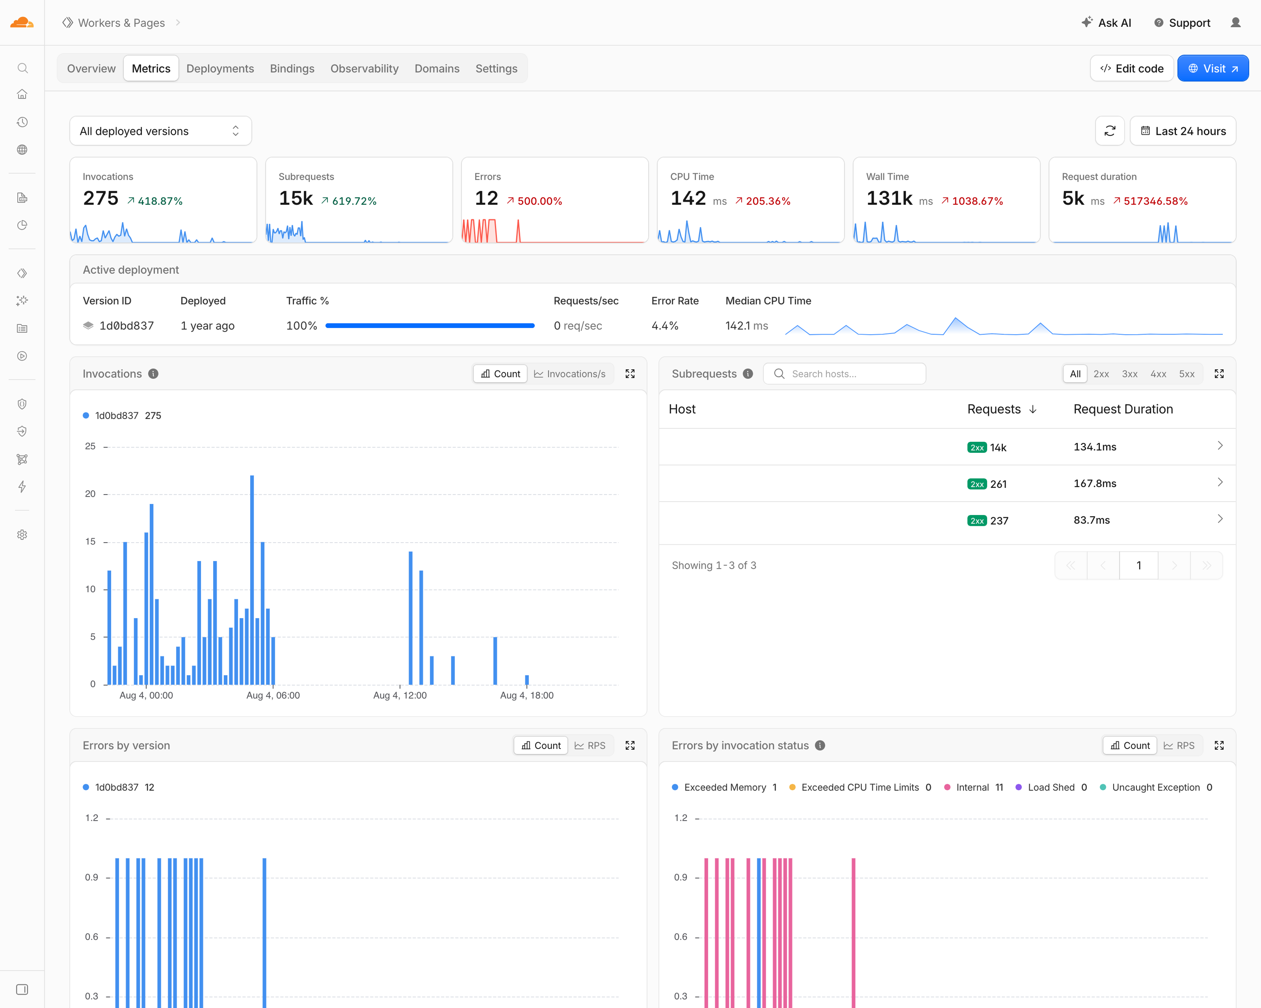Open Support menu
The height and width of the screenshot is (1008, 1261).
(1182, 23)
